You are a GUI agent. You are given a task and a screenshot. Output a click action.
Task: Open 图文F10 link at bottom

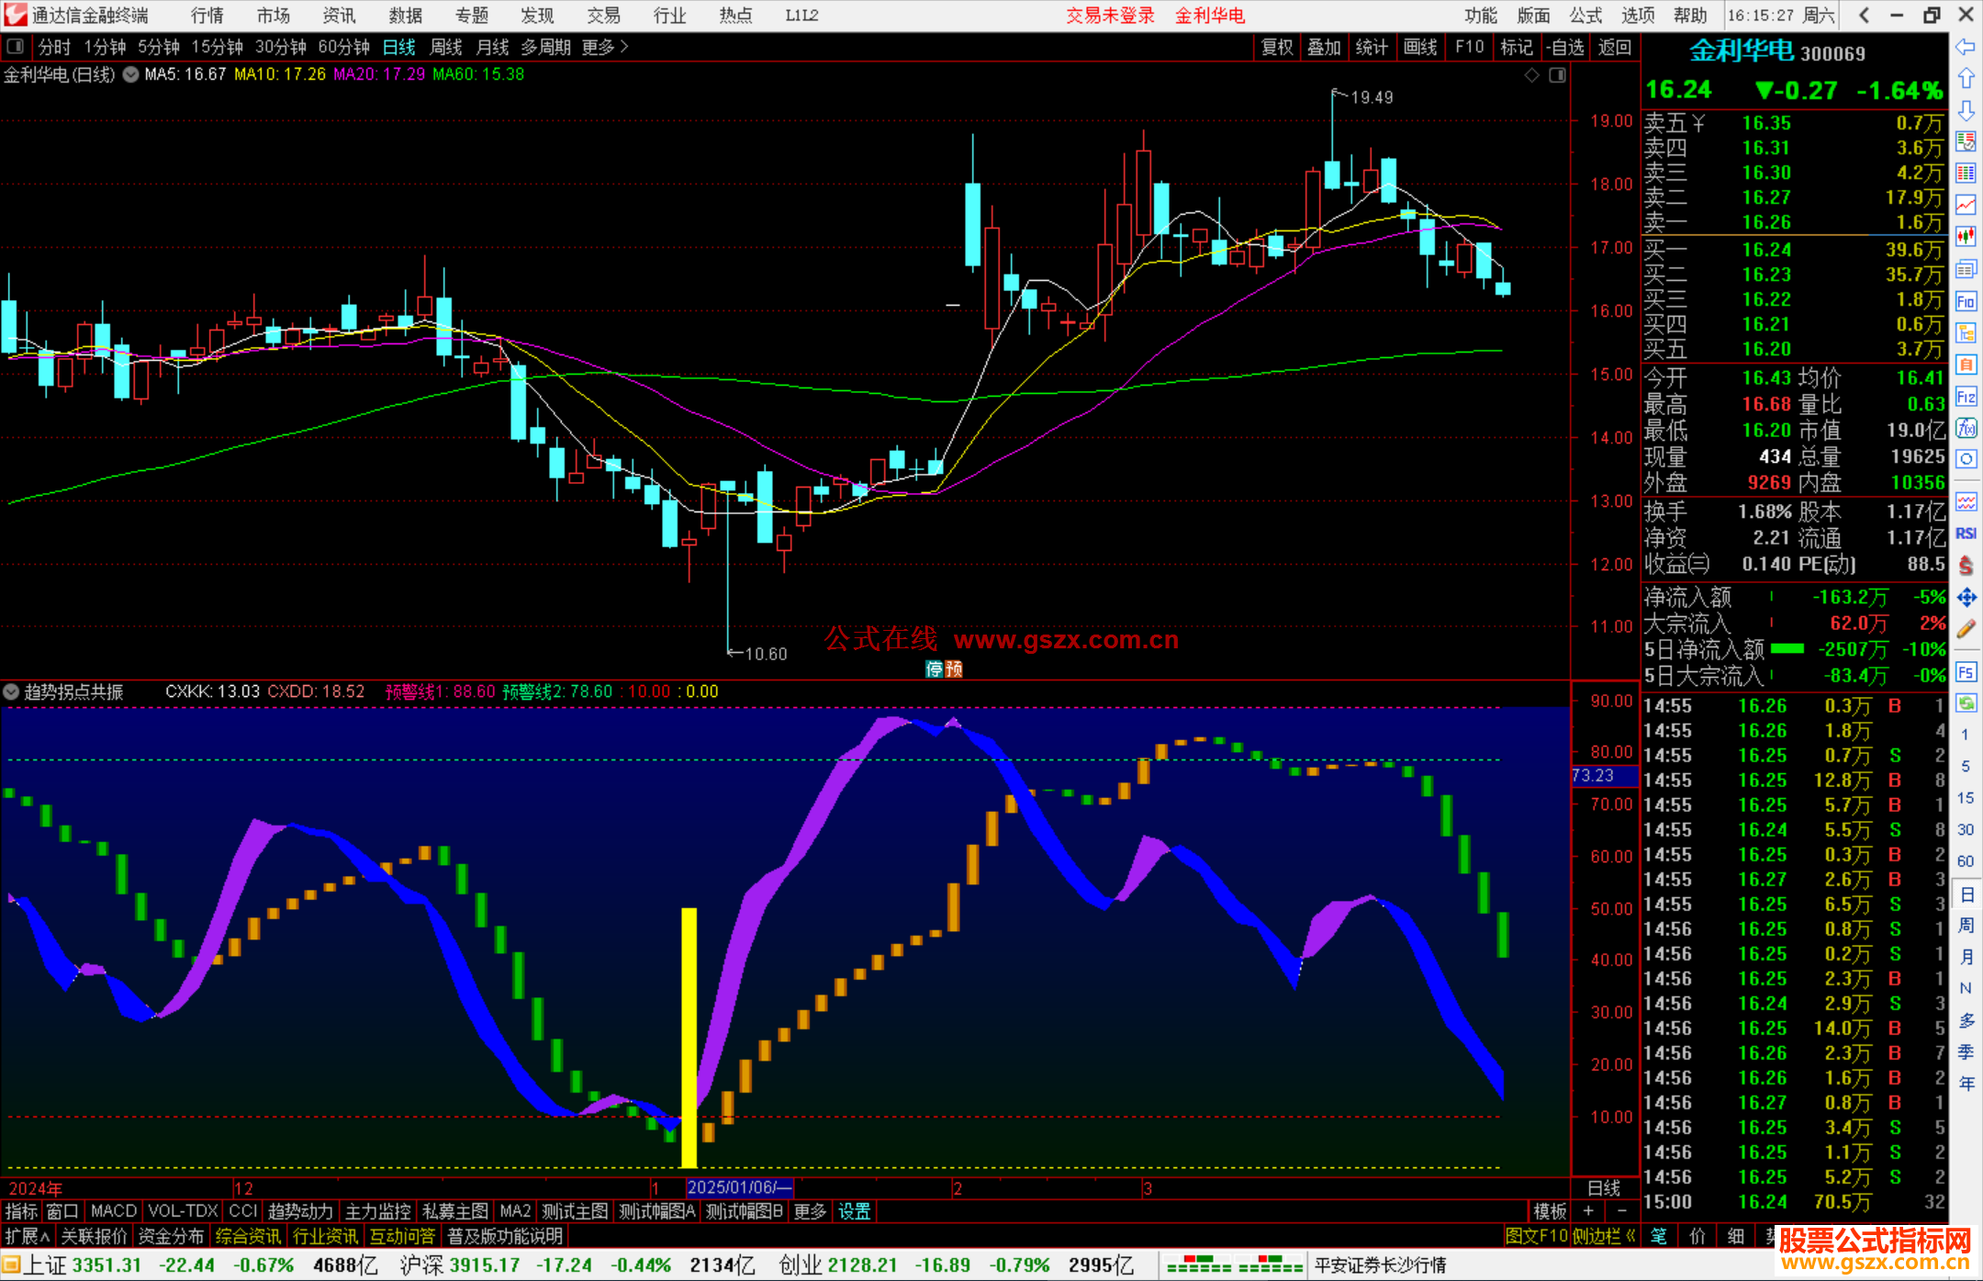click(1536, 1236)
